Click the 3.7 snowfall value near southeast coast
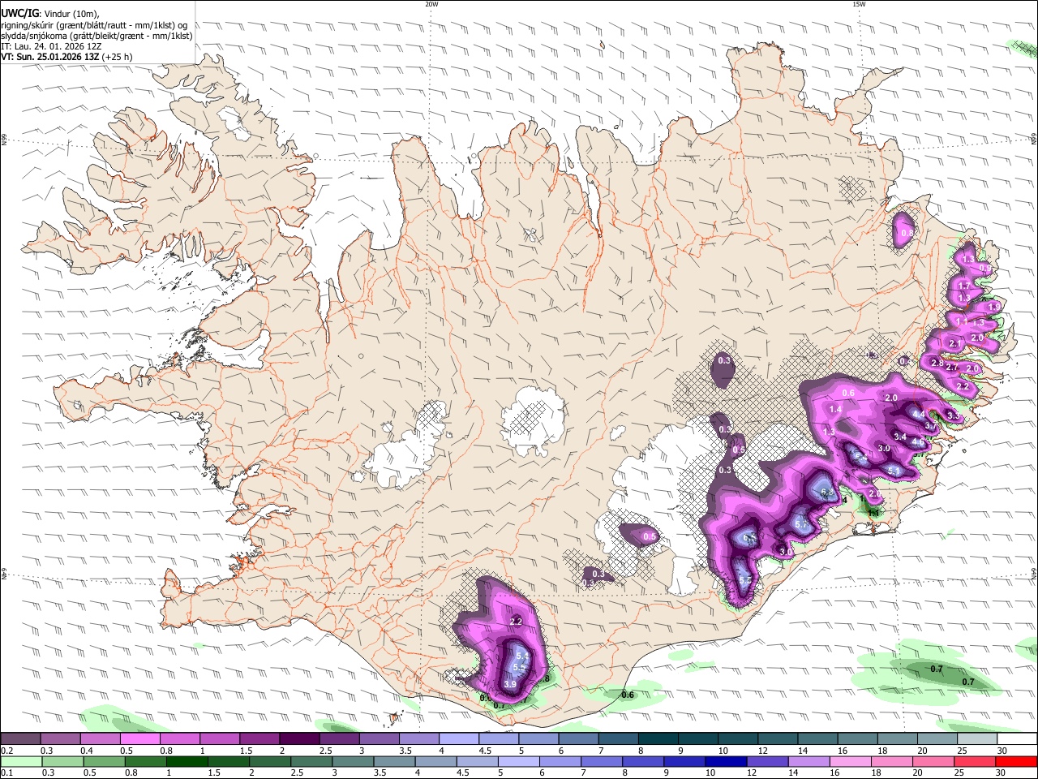The image size is (1038, 779). tap(931, 426)
